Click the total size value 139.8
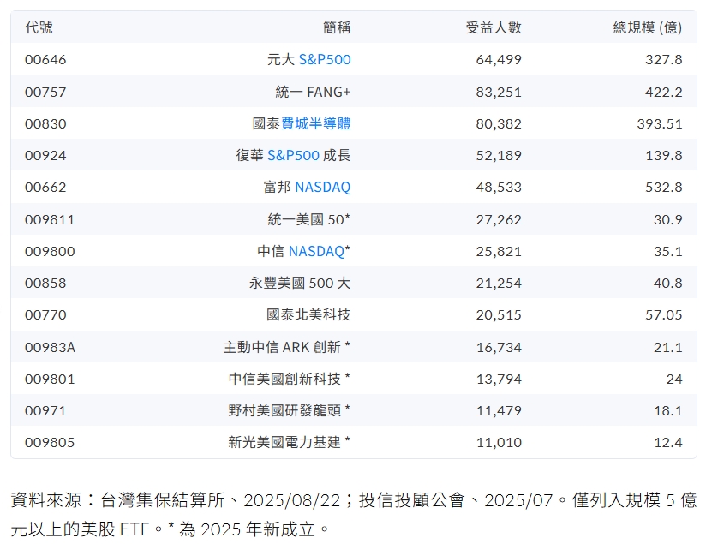712x544 pixels. tap(664, 155)
